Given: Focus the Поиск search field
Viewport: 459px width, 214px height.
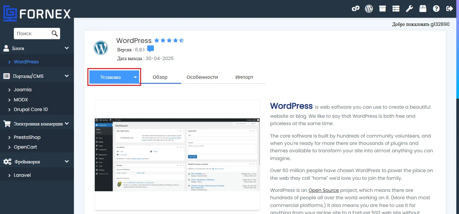Looking at the screenshot, I should (x=33, y=34).
